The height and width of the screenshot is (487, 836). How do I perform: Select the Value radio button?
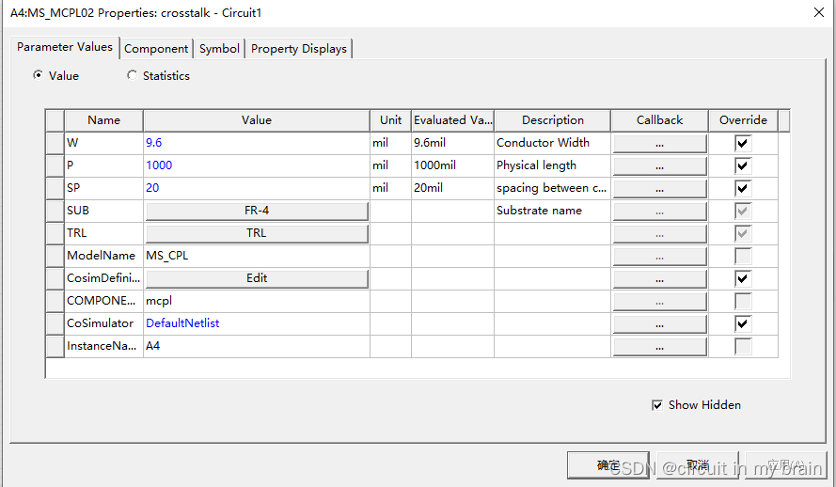38,76
